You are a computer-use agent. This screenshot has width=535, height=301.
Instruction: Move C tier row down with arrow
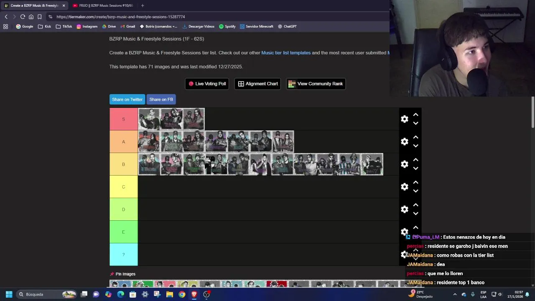pos(415,191)
